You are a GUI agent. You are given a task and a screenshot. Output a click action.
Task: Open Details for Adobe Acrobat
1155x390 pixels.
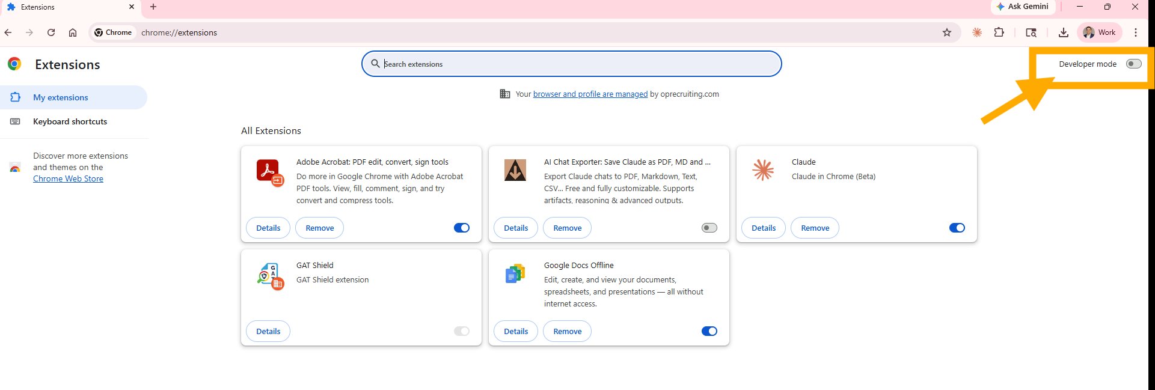coord(268,228)
